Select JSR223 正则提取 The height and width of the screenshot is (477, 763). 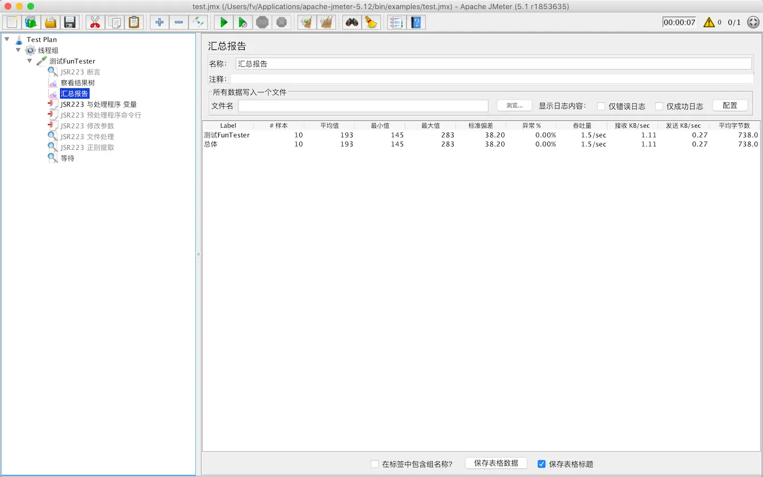point(87,148)
